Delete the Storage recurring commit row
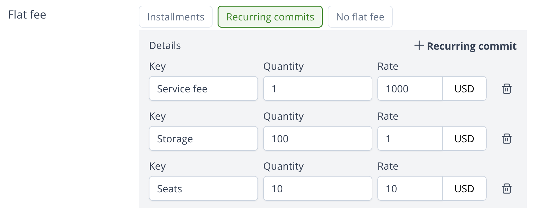 pos(506,139)
